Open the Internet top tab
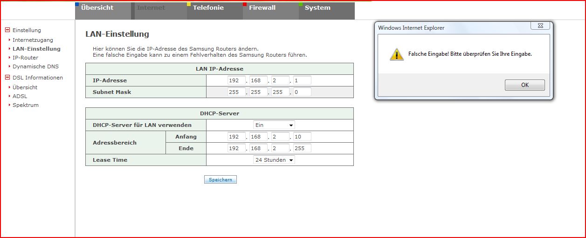586x238 pixels. 159,11
